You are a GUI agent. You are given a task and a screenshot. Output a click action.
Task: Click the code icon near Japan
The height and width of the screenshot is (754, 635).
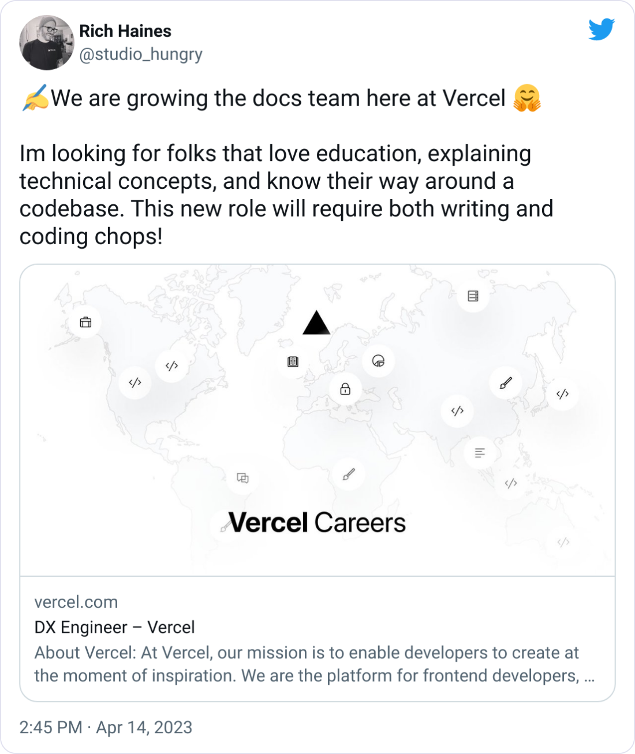(561, 394)
